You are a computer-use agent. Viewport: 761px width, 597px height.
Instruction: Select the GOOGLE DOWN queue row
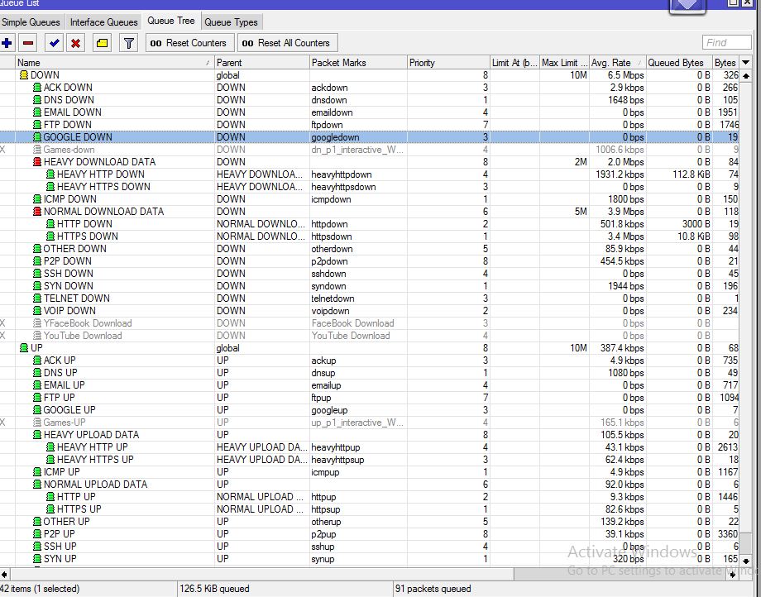pos(370,137)
